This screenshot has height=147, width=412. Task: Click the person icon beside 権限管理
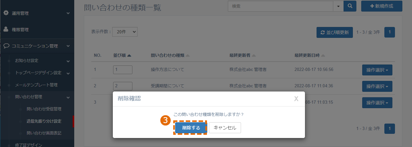[6, 29]
